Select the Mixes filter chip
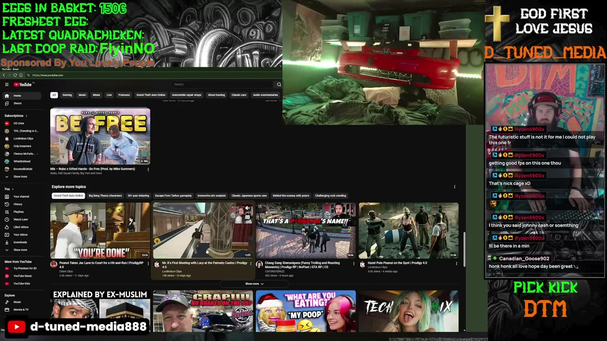The image size is (607, 341). pyautogui.click(x=96, y=95)
